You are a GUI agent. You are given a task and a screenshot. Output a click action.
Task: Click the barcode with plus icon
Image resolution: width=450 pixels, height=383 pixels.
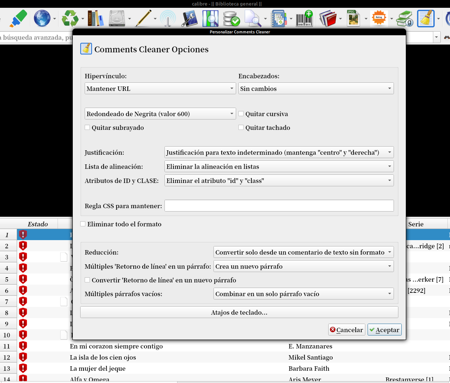(x=304, y=18)
